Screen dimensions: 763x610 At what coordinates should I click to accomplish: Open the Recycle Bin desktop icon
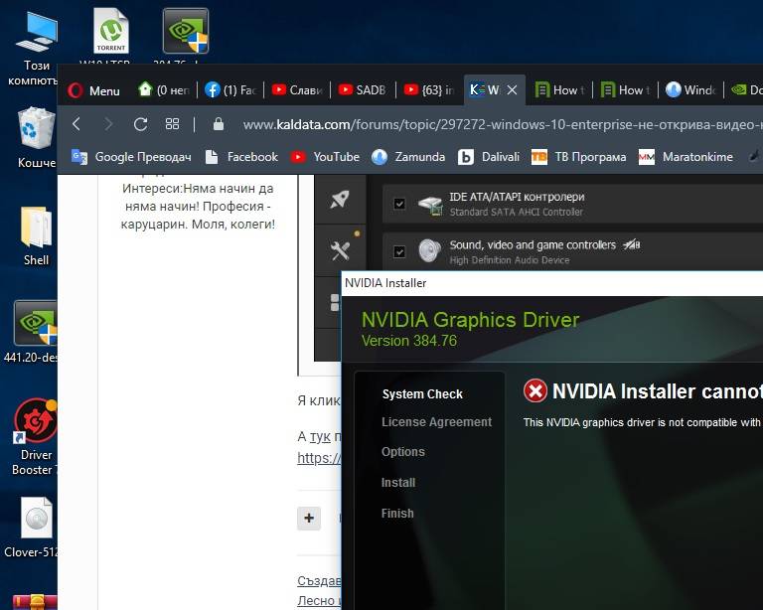coord(36,137)
